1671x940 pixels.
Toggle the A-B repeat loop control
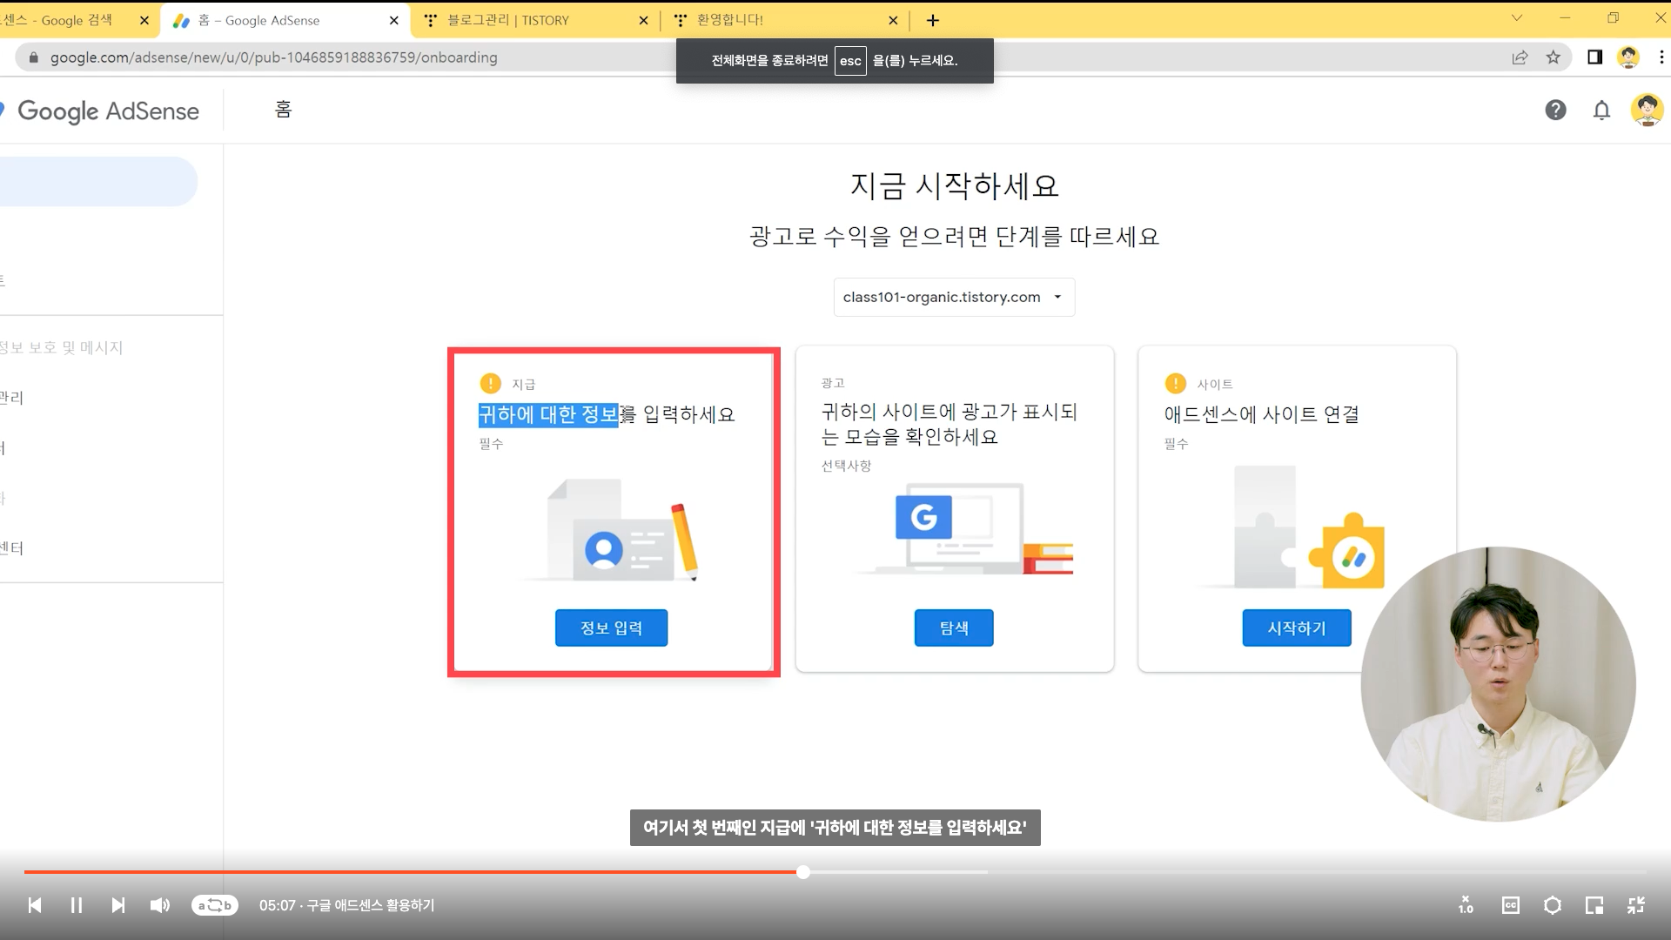click(x=214, y=905)
